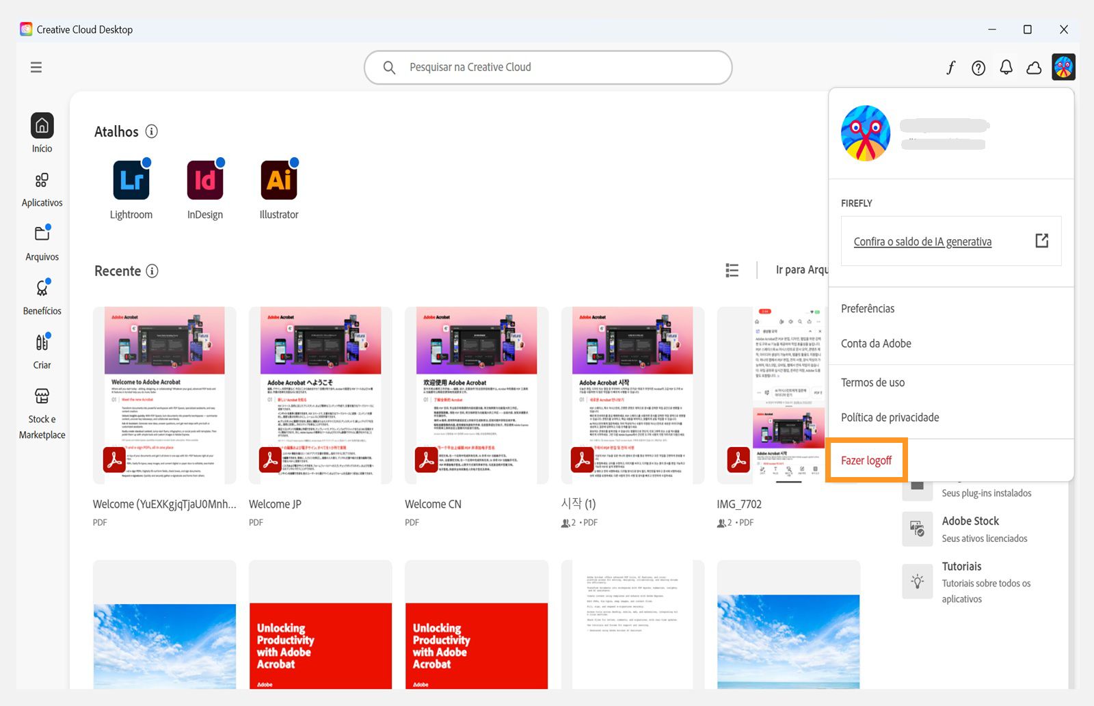Viewport: 1094px width, 706px height.
Task: Open Welcome JP PDF thumbnail
Action: click(x=321, y=395)
